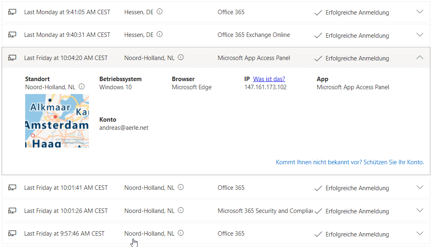The height and width of the screenshot is (247, 432).
Task: Expand the Friday 9:57:46 AM sign-in entry
Action: 420,233
